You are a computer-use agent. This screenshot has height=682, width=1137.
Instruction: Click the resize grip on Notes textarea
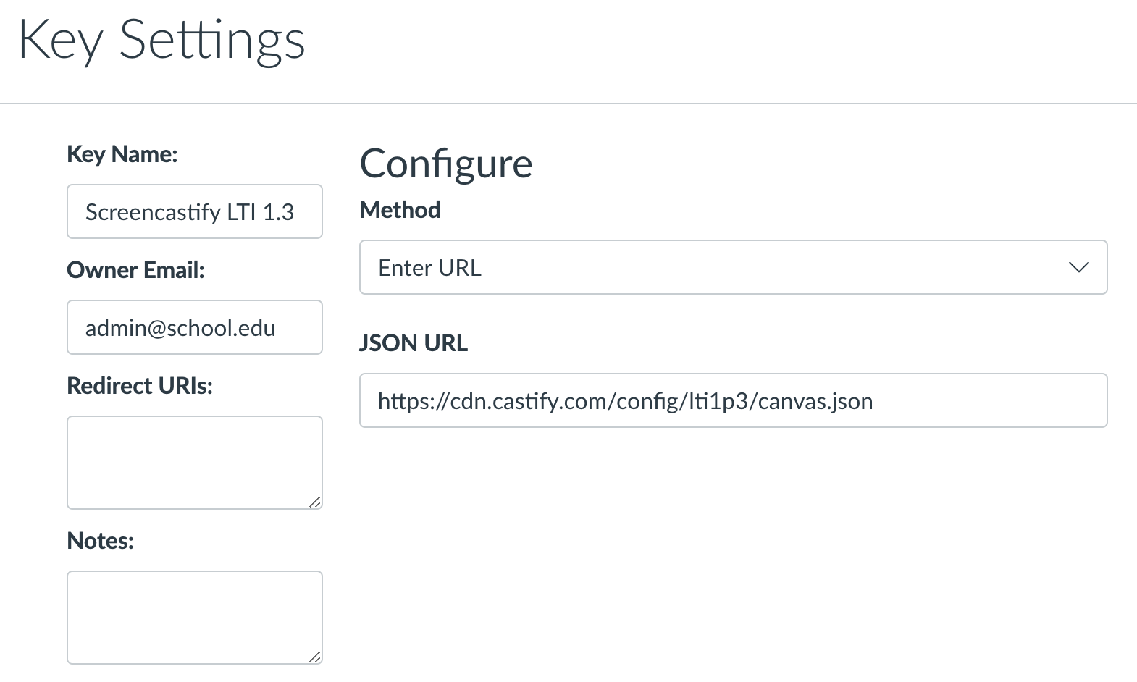(315, 657)
